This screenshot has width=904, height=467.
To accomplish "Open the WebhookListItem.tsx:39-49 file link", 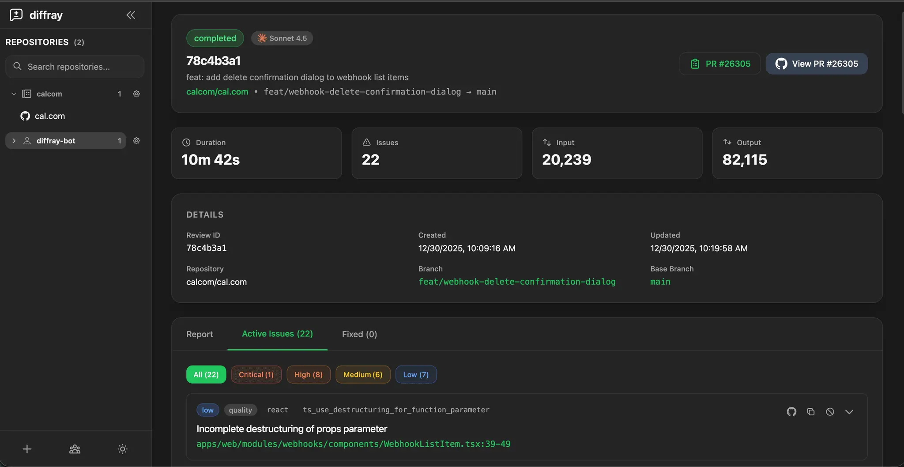I will pos(354,444).
